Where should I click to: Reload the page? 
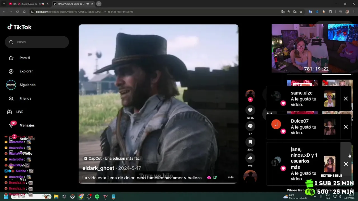point(17,12)
